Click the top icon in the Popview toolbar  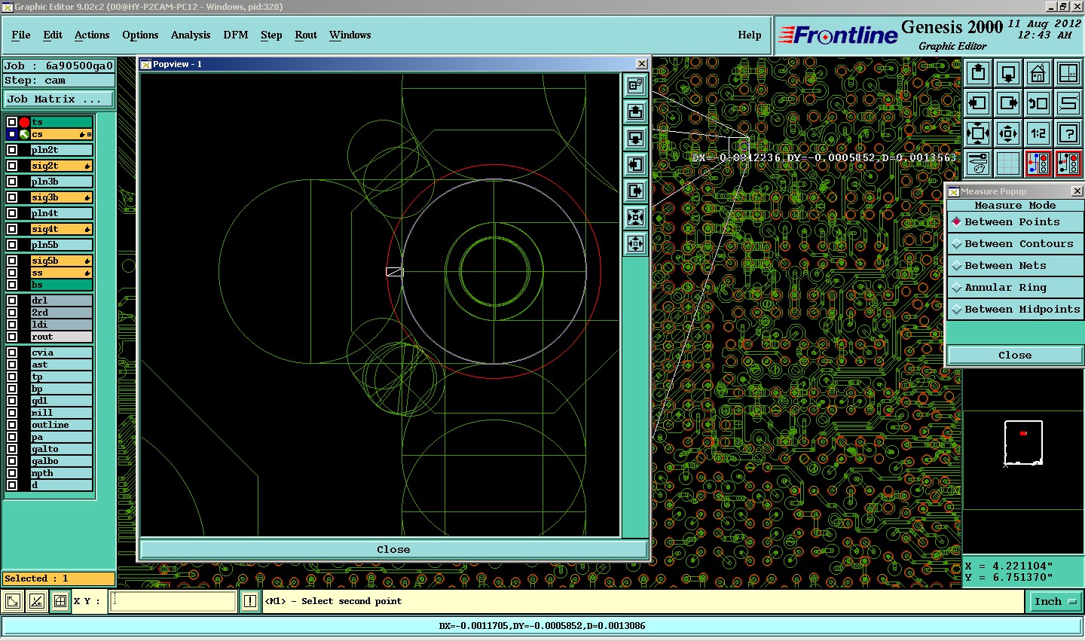click(x=636, y=85)
